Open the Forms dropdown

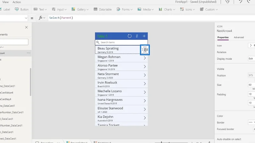pos(125,10)
